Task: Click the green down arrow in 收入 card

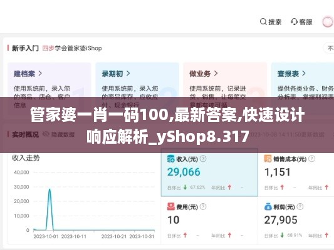Action: click(x=185, y=187)
